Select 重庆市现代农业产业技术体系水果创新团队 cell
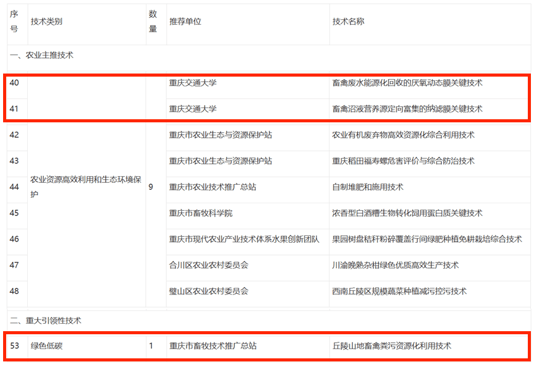This screenshot has width=534, height=367. [244, 238]
